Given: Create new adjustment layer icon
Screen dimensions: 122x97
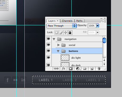Looking at the screenshot, I should tap(78, 69).
